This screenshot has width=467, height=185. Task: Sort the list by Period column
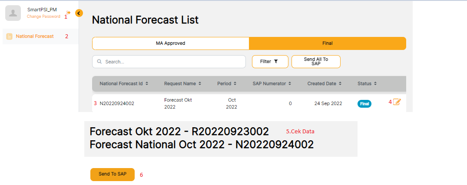coord(227,83)
